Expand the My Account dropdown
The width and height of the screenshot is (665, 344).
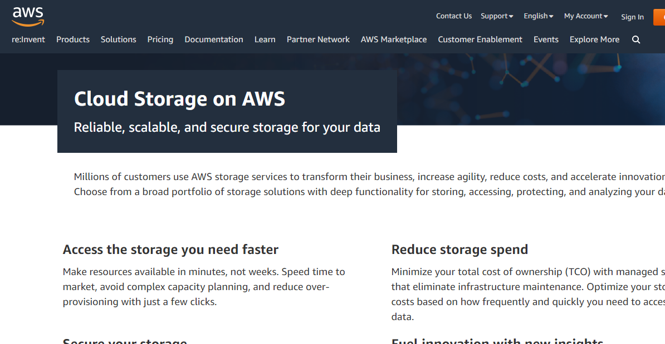(586, 16)
